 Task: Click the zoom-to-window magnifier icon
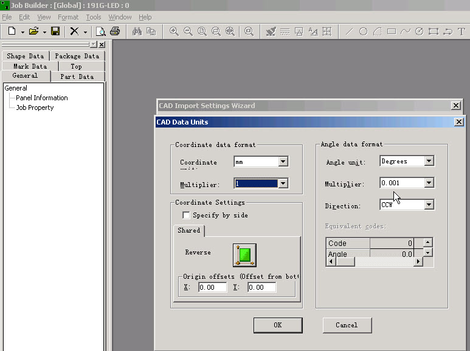[216, 31]
